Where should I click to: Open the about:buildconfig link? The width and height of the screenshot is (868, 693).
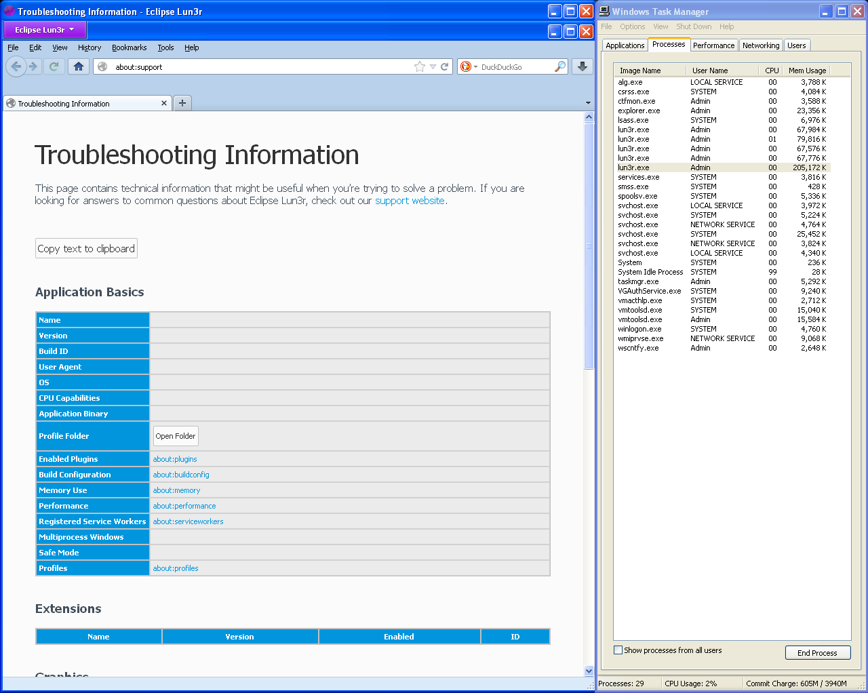click(181, 475)
